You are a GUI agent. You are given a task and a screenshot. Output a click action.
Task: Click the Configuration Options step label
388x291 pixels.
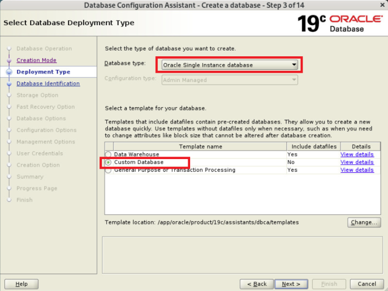click(47, 130)
